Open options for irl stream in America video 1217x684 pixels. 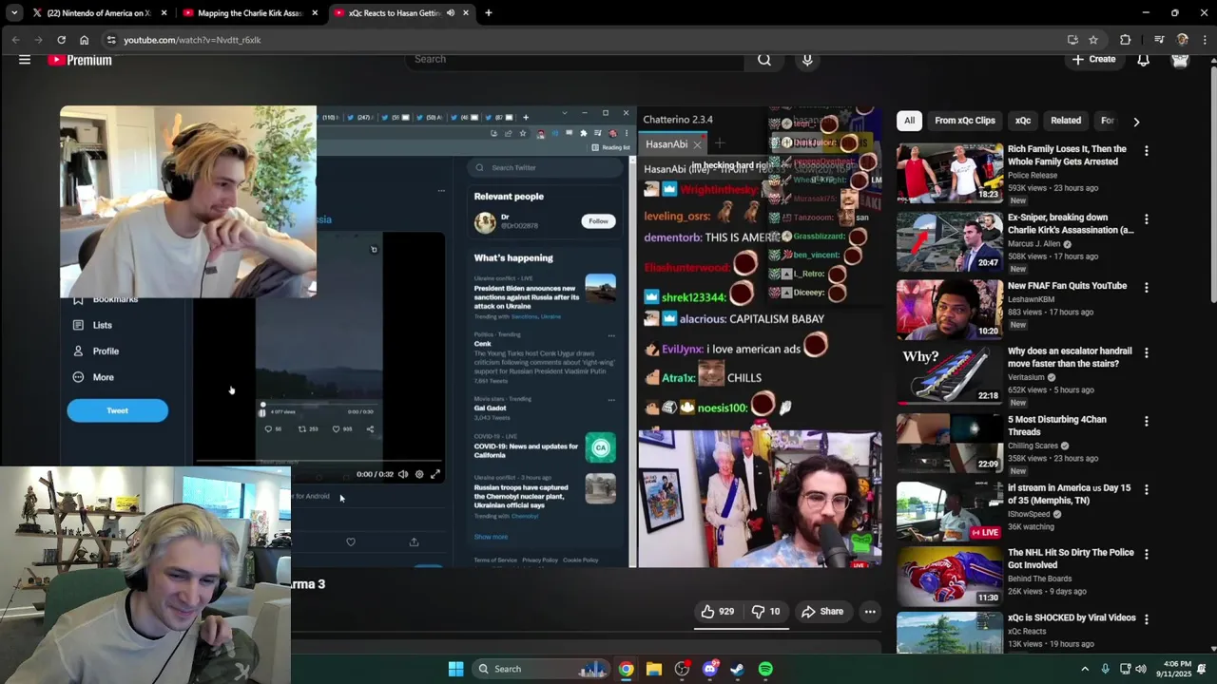1147,490
